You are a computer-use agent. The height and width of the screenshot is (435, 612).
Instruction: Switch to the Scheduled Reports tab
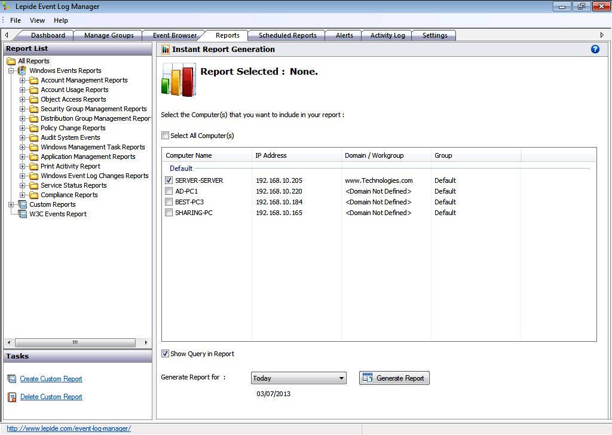pos(287,35)
